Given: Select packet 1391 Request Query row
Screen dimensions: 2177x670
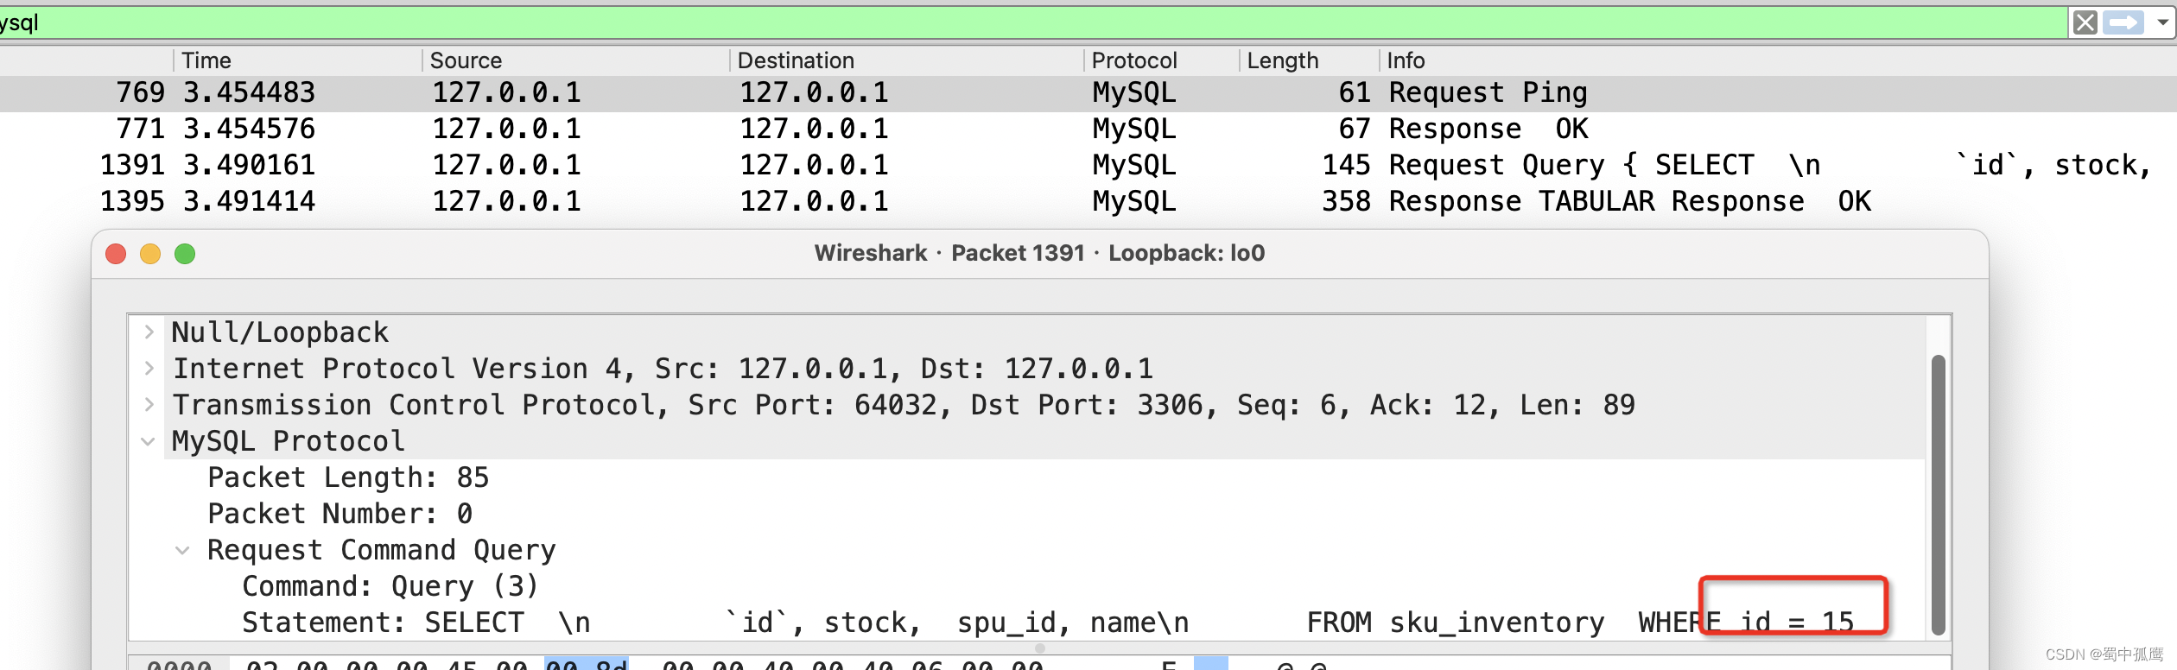Looking at the screenshot, I should pos(1088,166).
